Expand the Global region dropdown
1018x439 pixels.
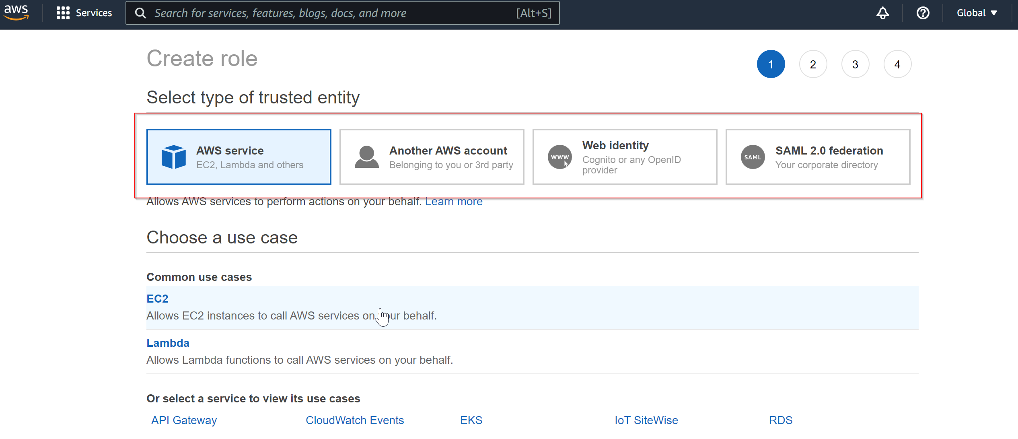tap(977, 13)
